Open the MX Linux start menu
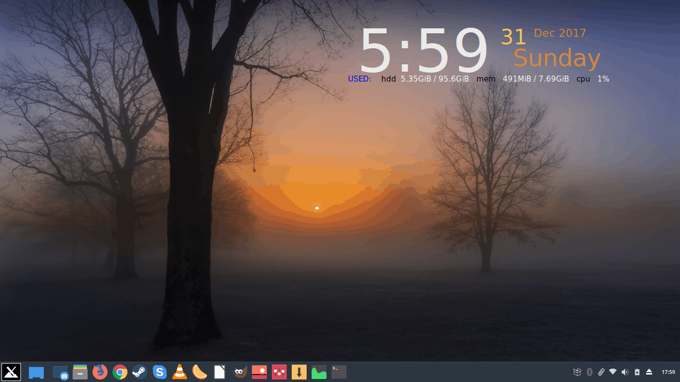This screenshot has width=680, height=382. (x=11, y=372)
